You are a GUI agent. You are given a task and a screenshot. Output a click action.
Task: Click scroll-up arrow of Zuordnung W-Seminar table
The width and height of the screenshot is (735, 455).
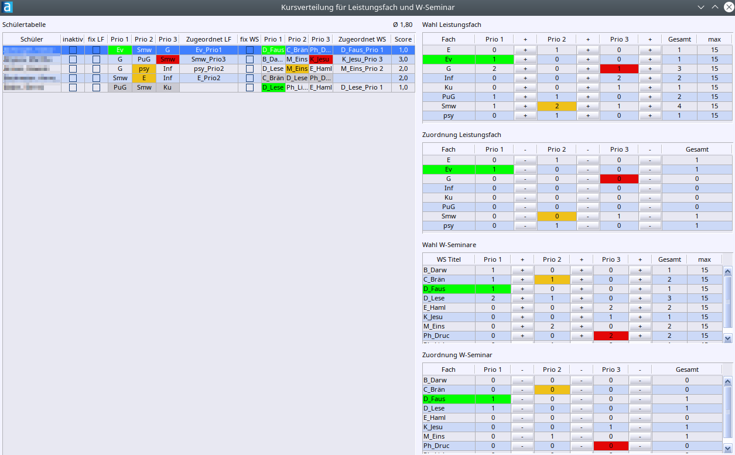pos(728,381)
